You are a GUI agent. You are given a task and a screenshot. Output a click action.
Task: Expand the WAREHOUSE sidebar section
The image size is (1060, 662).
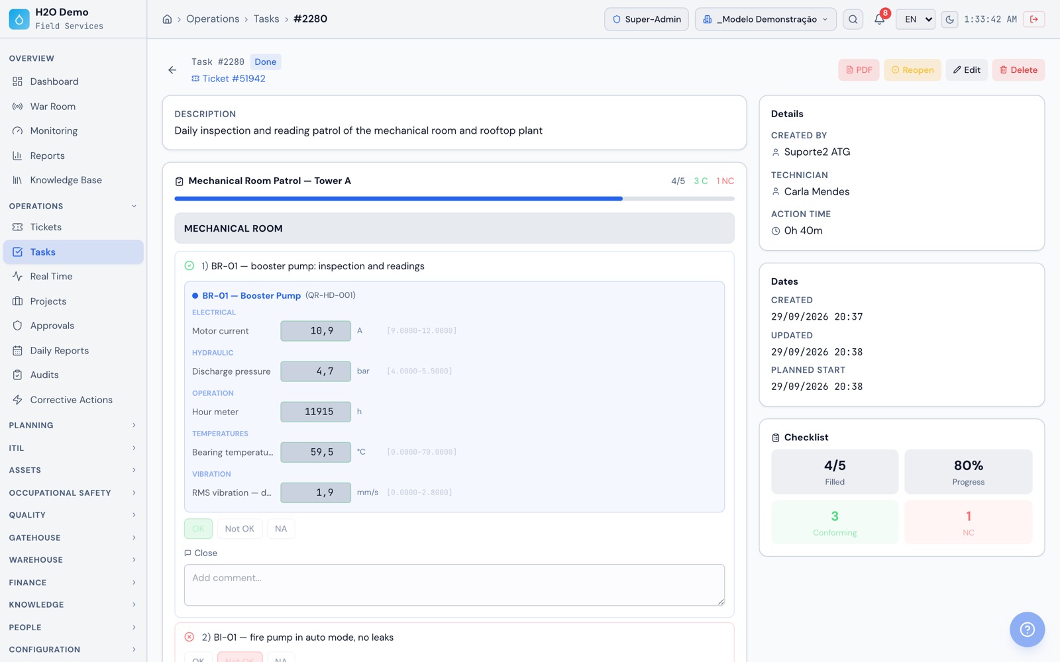73,559
